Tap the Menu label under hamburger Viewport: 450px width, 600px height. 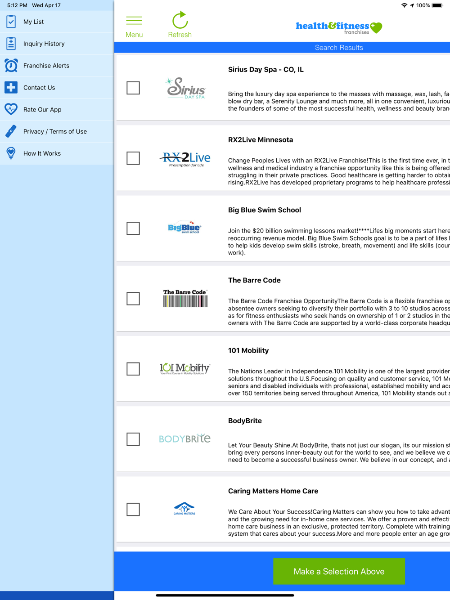(x=134, y=35)
